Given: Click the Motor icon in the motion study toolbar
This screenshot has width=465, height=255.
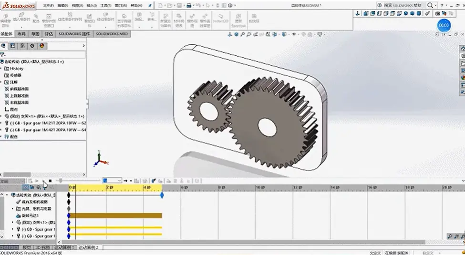Looking at the screenshot, I should pos(168,181).
